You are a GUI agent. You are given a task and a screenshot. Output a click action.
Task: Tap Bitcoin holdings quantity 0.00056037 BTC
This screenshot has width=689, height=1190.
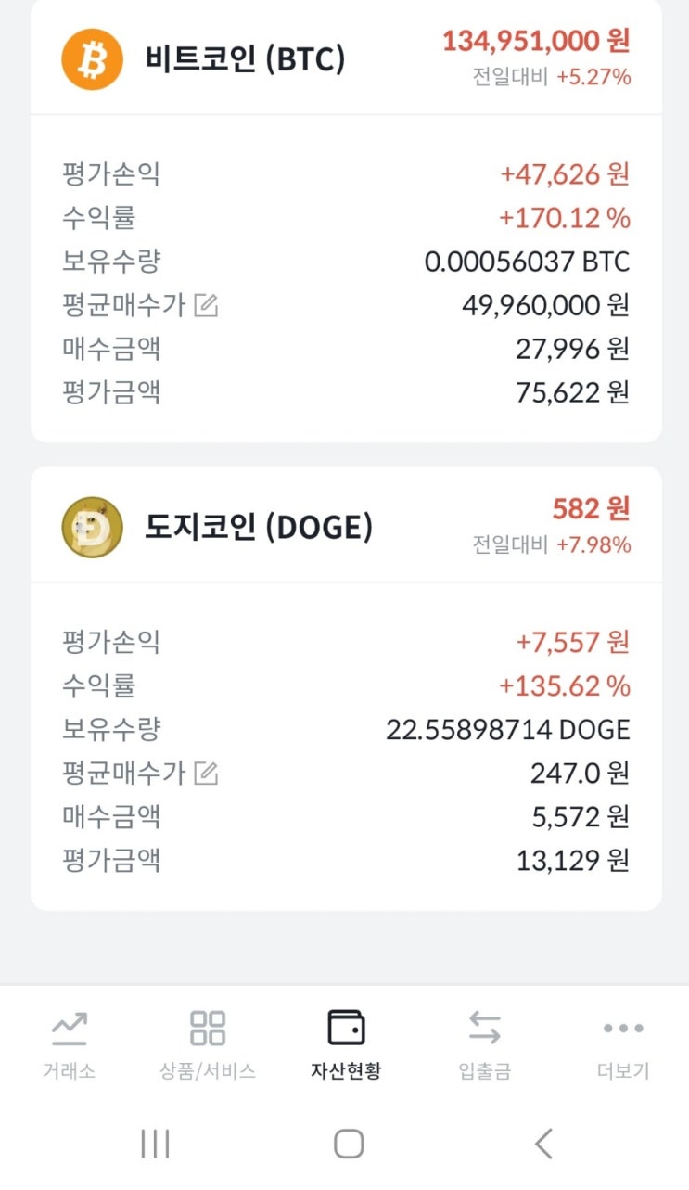tap(527, 262)
